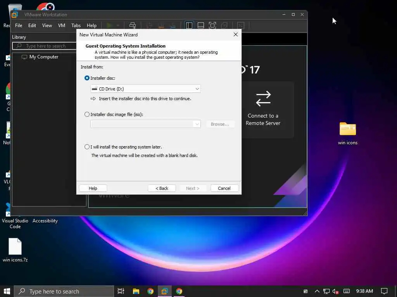Viewport: 397px width, 297px height.
Task: Go back with the < Back button
Action: pos(162,188)
